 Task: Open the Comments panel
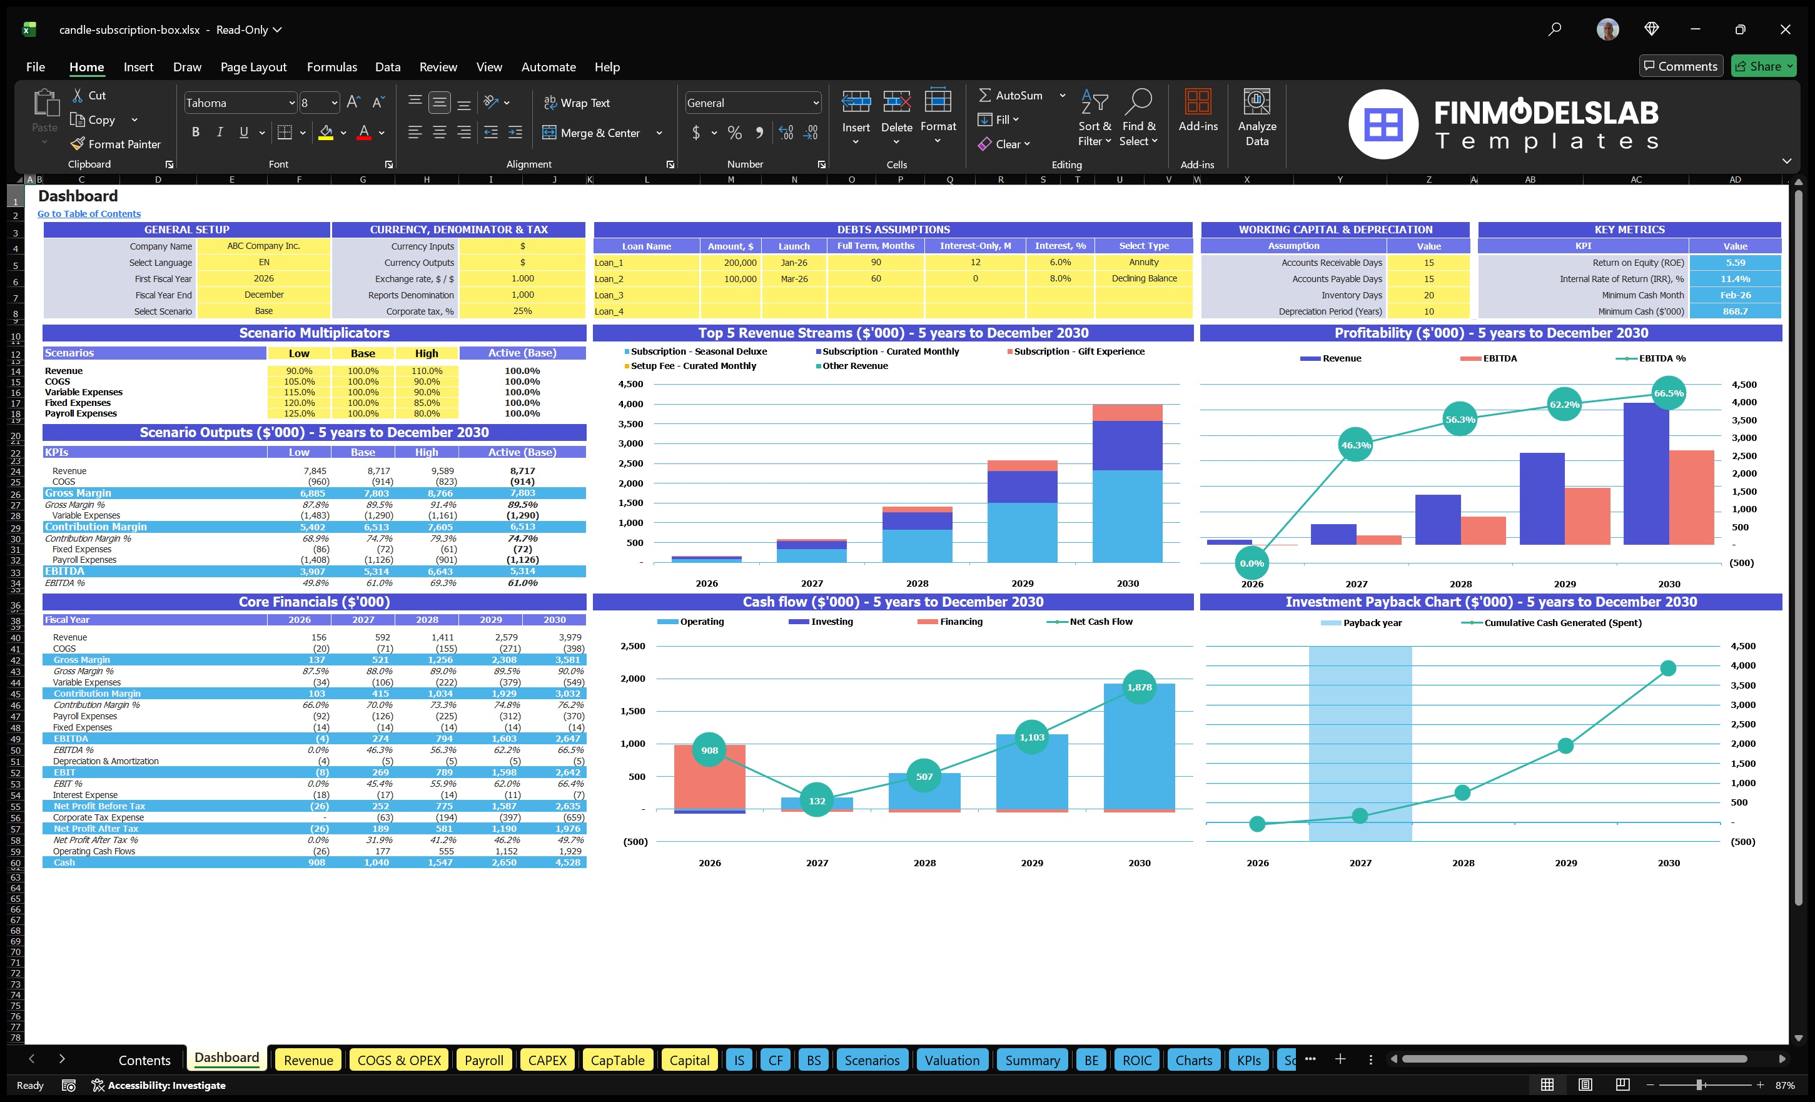1682,66
